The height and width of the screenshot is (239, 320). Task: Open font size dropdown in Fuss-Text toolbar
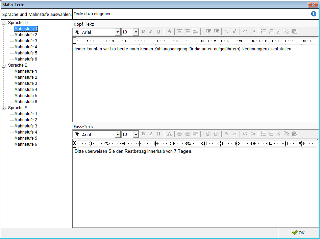(x=136, y=135)
